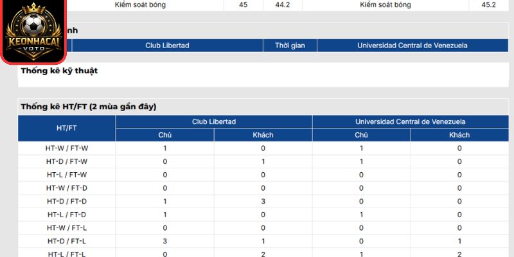Screen dimensions: 514x257
Task: Select the 'HT-L / FT-W' row label
Action: pyautogui.click(x=67, y=175)
